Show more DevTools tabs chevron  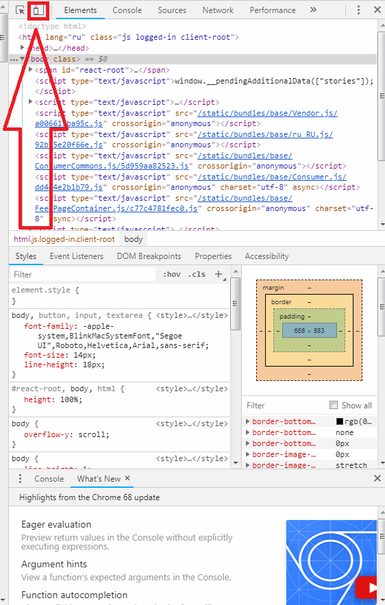tap(313, 10)
